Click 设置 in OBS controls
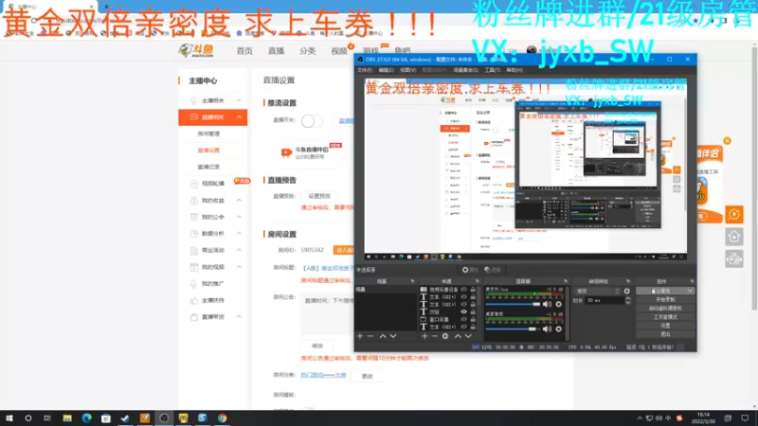 point(665,326)
